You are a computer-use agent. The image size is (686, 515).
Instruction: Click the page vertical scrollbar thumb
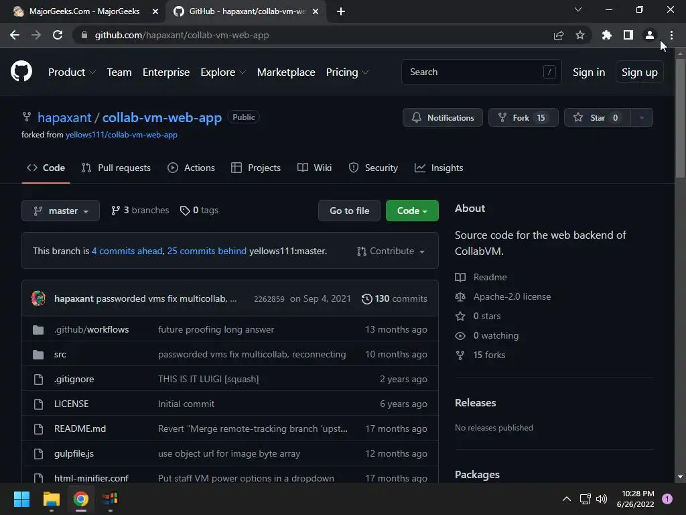pos(680,118)
